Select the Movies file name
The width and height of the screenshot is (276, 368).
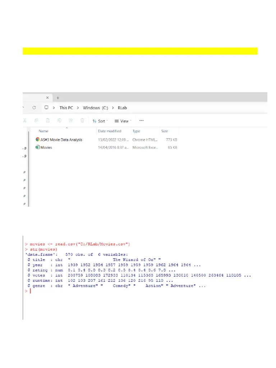[46, 147]
